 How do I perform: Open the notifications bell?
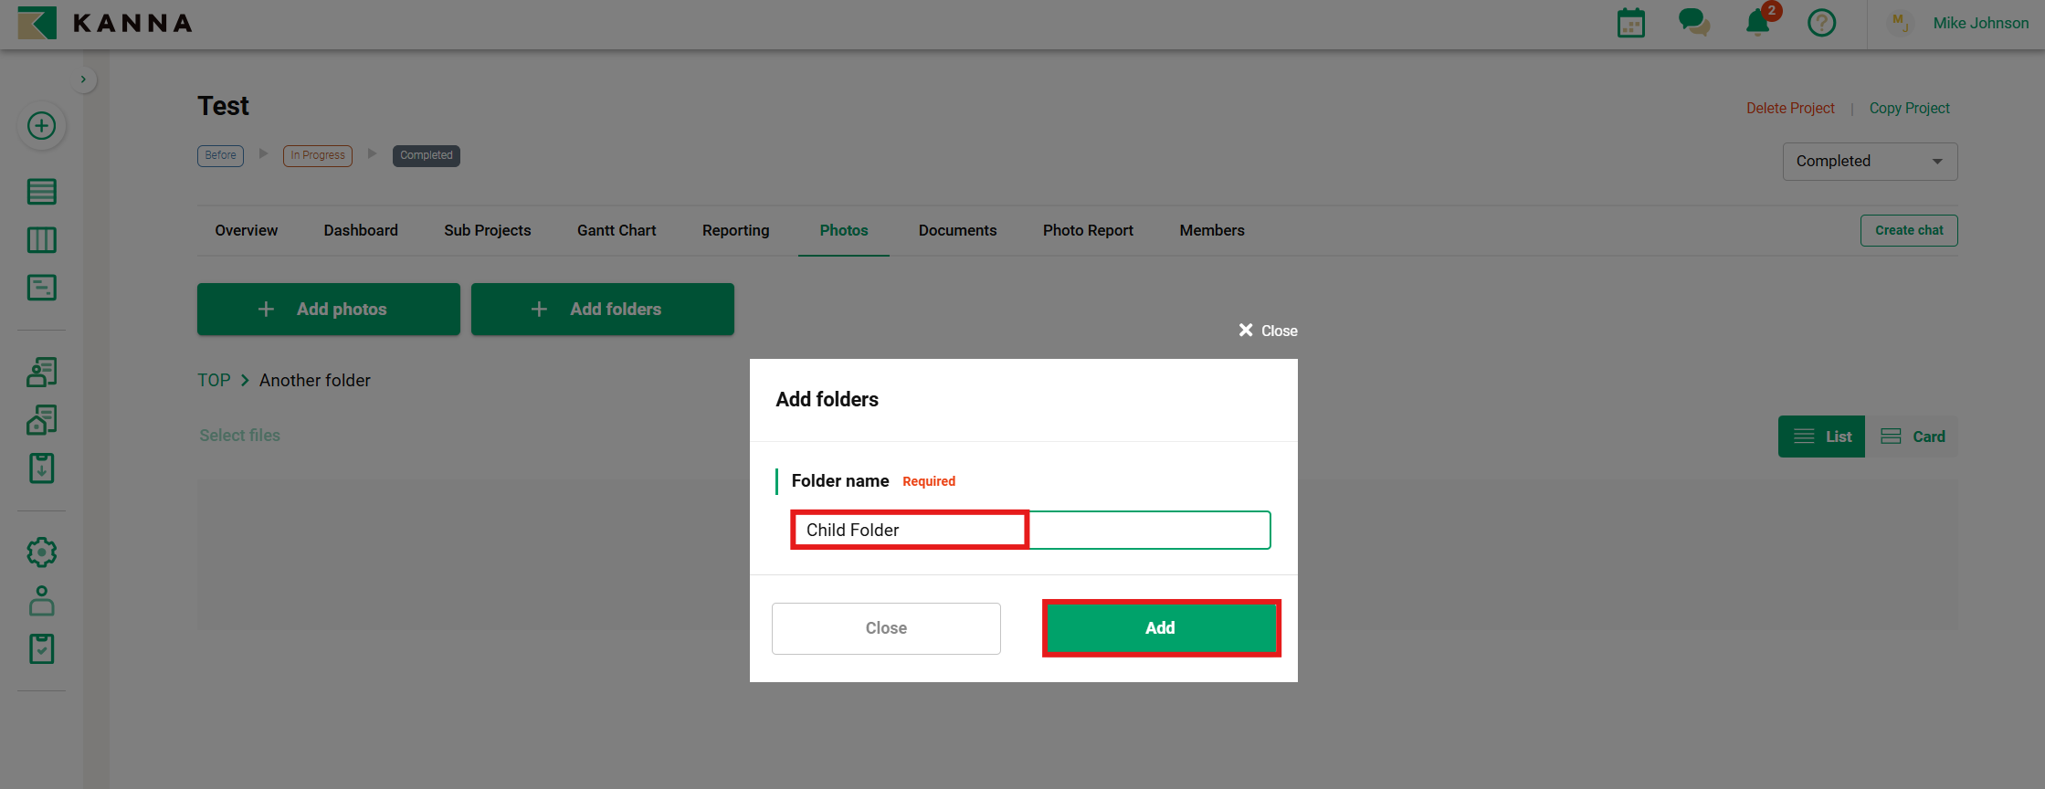(x=1757, y=23)
